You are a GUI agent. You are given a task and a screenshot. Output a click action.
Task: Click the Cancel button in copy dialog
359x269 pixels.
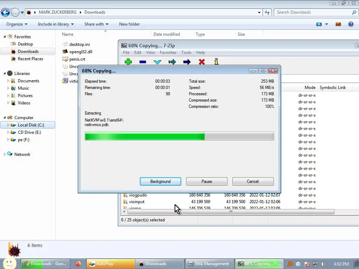point(253,181)
